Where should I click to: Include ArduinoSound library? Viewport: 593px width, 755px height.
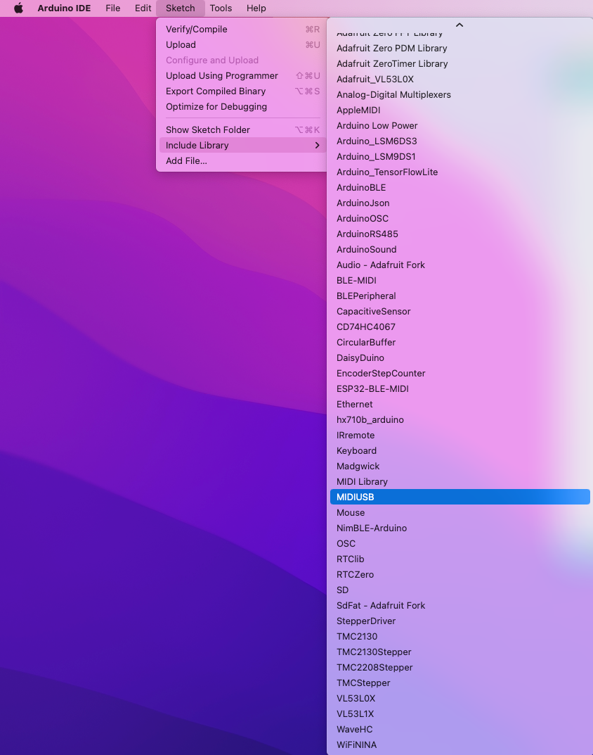pos(460,249)
